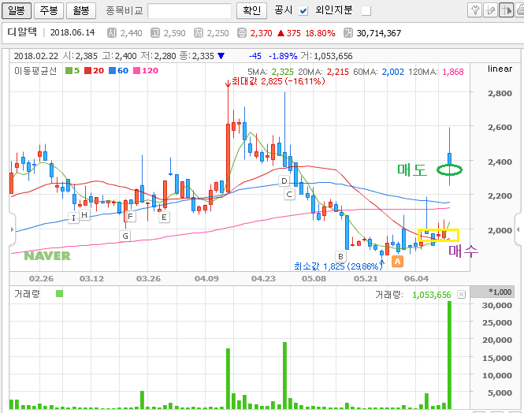The width and height of the screenshot is (524, 413).
Task: Click the 5MA value 2,325
Action: click(282, 72)
